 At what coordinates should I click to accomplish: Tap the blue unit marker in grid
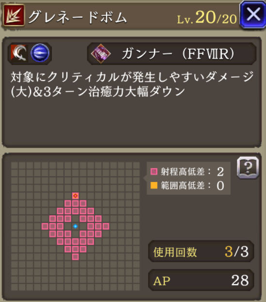coord(75,226)
